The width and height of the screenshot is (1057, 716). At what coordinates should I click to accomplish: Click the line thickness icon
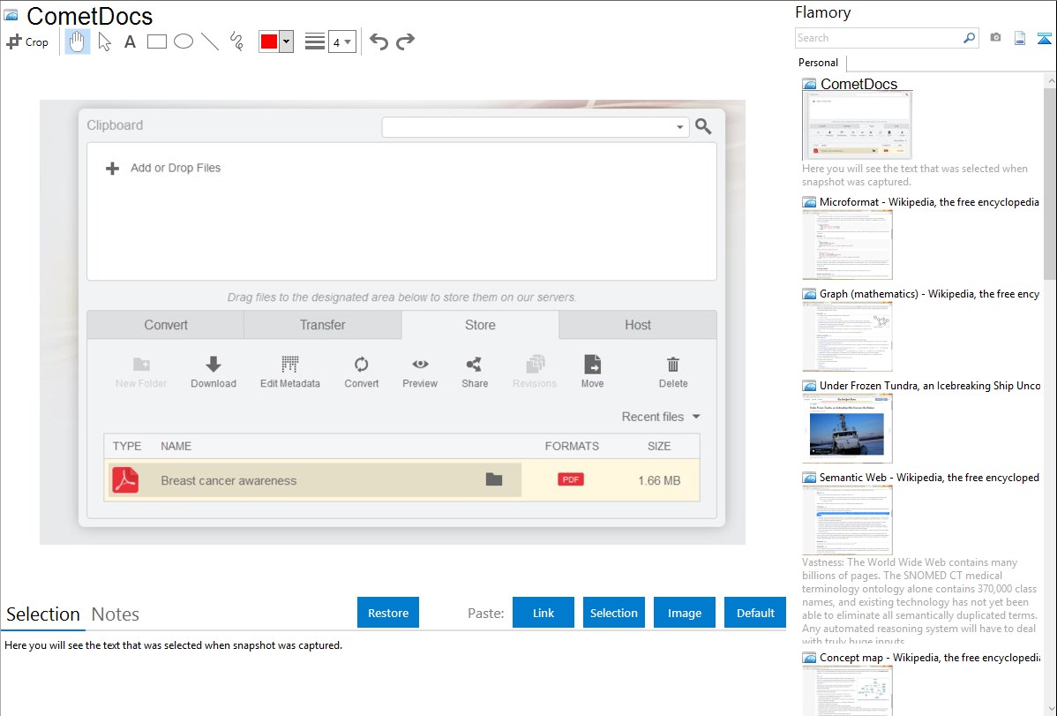(315, 41)
